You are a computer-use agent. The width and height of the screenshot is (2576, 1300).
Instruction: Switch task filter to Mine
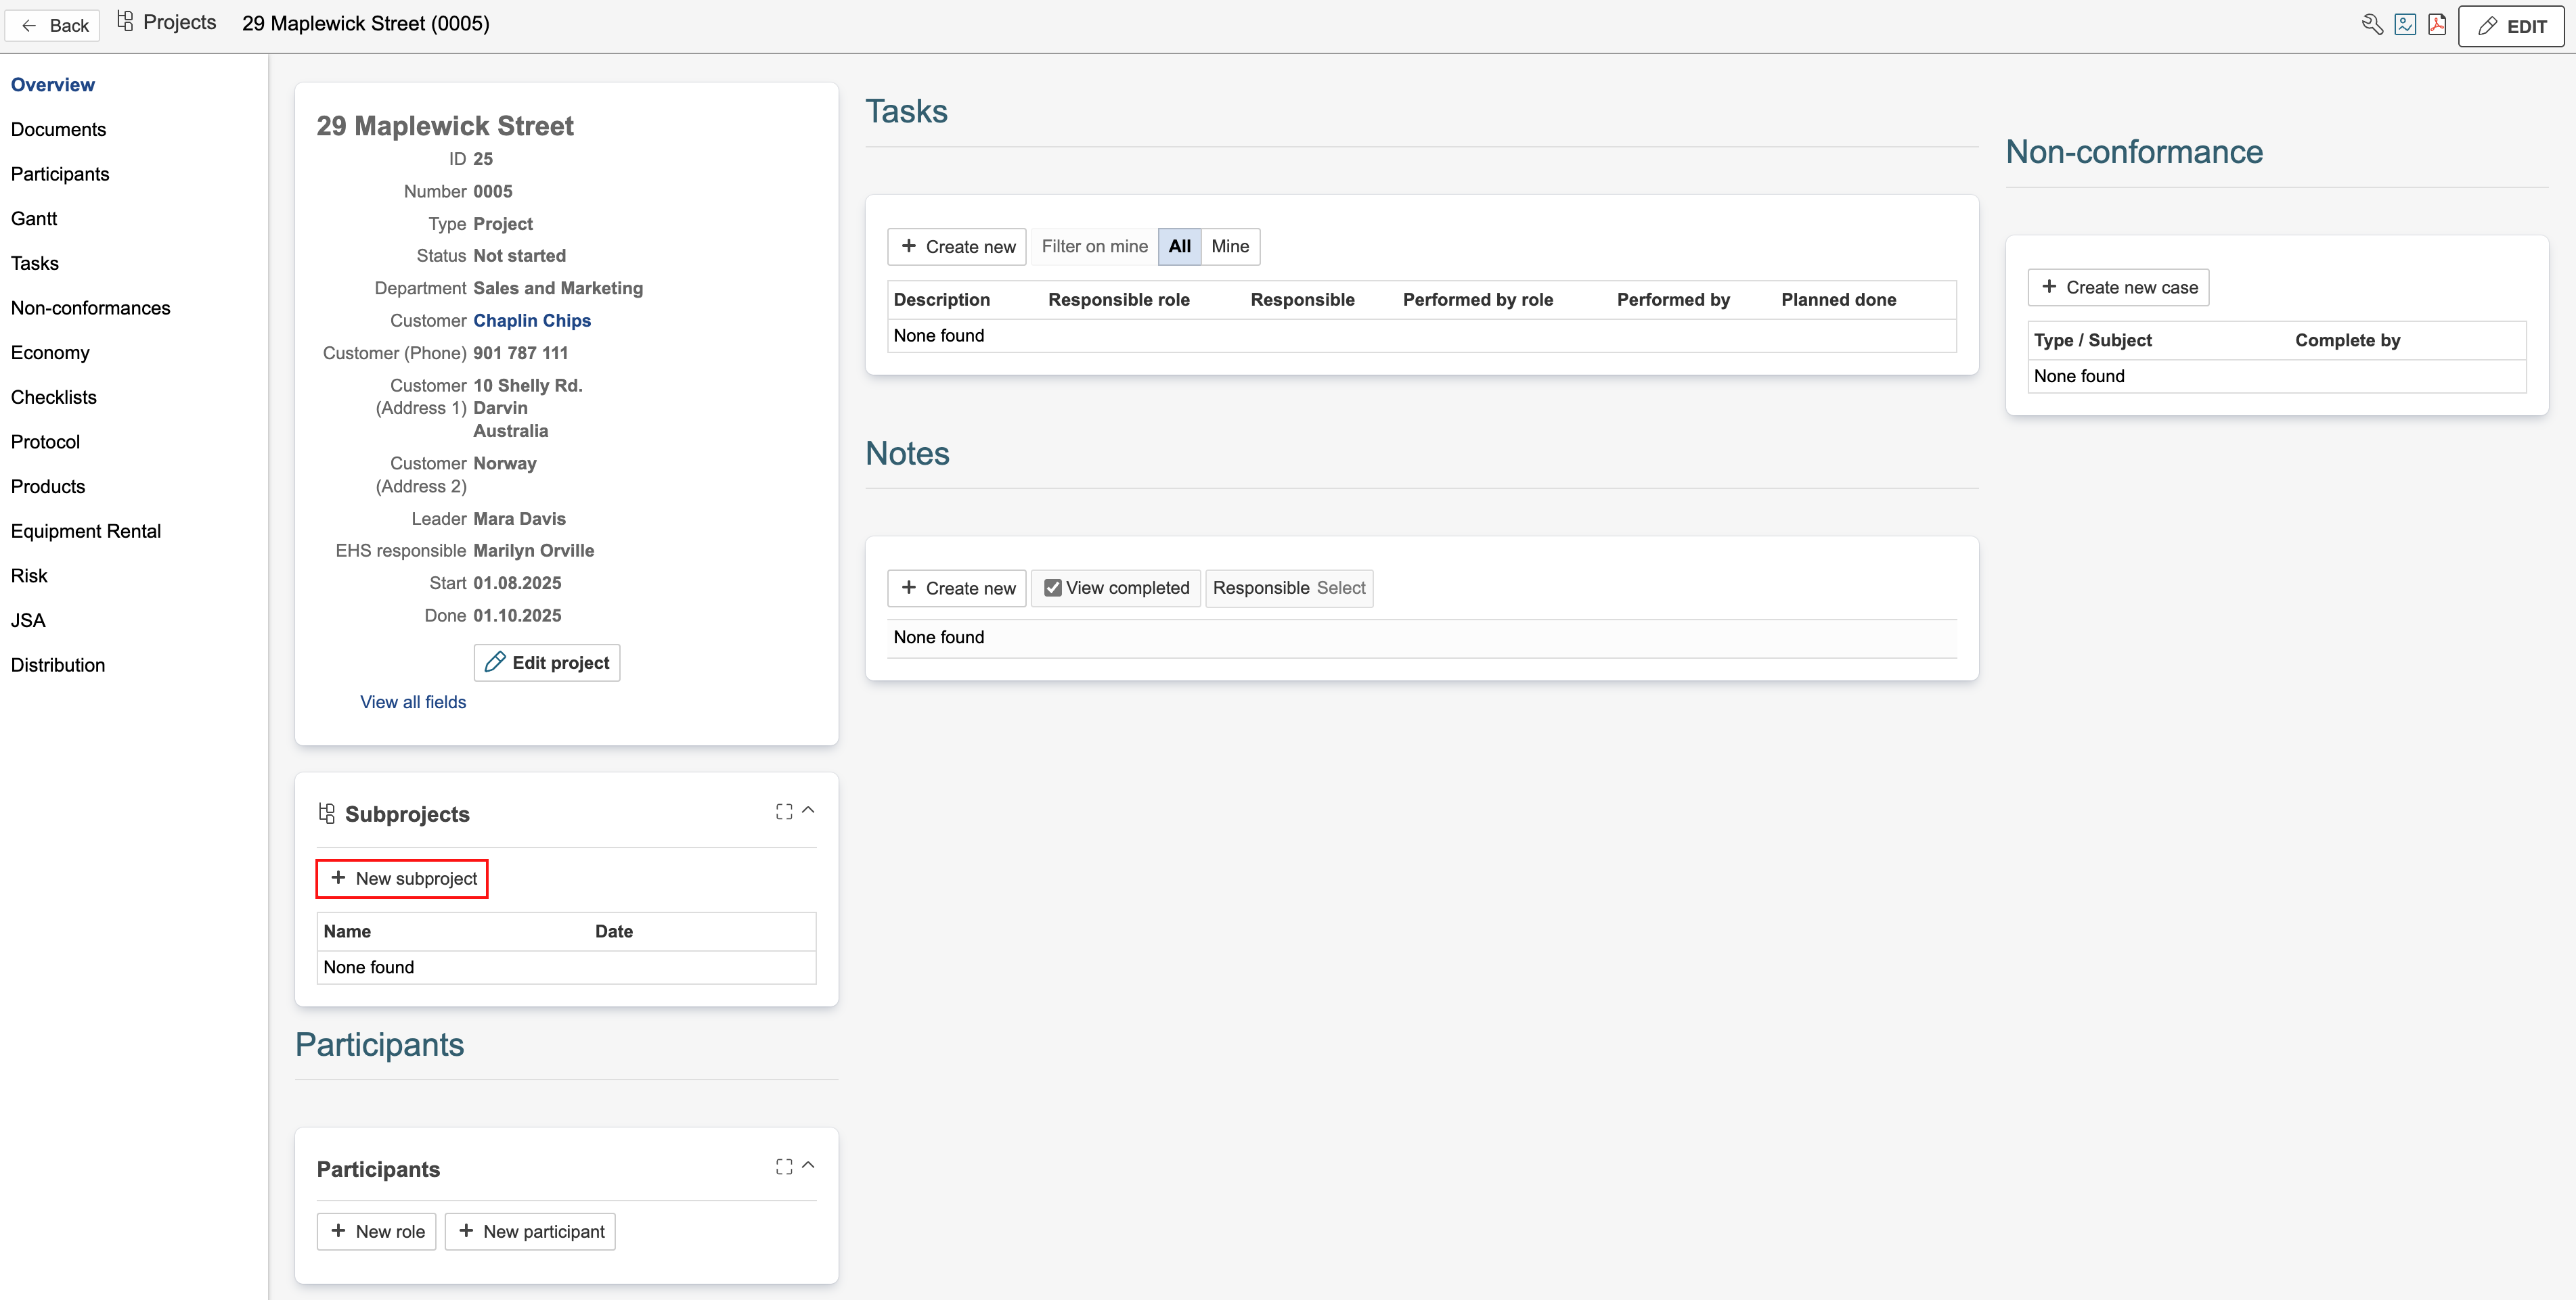1229,247
